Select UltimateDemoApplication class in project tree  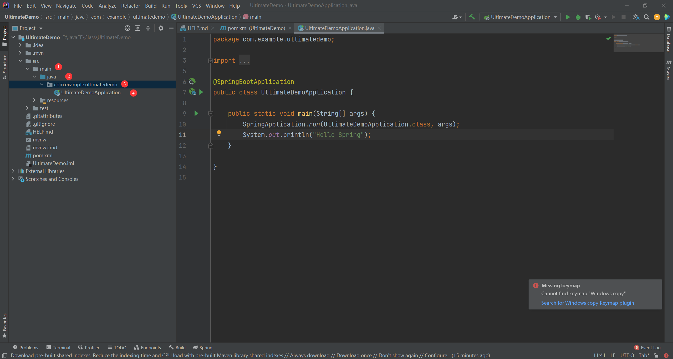coord(91,92)
